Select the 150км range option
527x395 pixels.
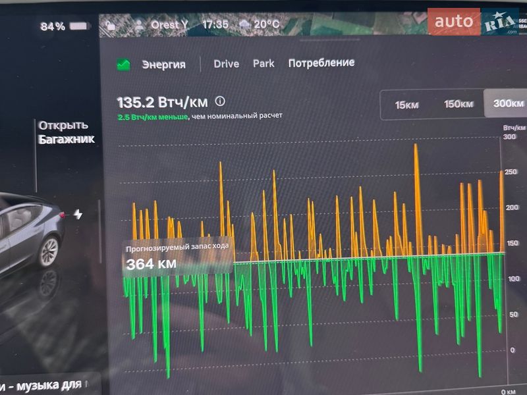click(458, 104)
